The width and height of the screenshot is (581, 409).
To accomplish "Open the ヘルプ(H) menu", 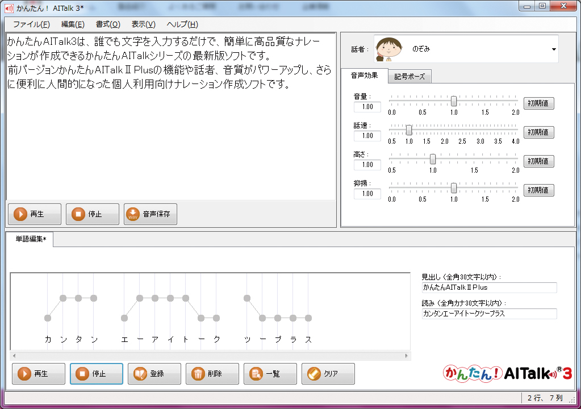I will [182, 24].
